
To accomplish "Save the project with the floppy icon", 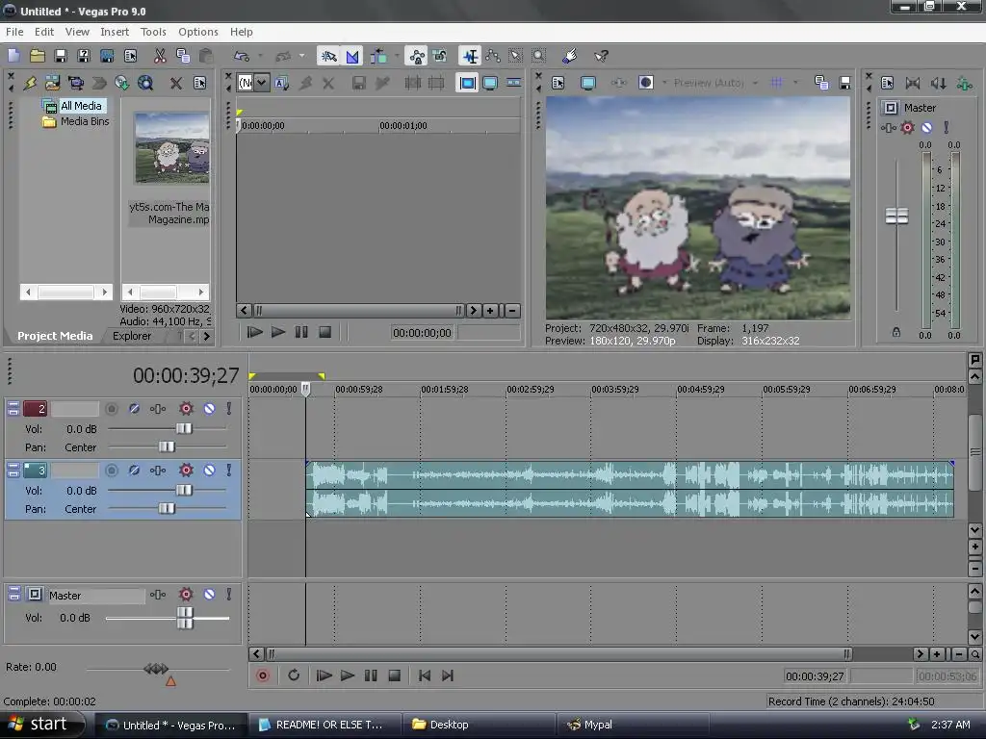I will (61, 56).
